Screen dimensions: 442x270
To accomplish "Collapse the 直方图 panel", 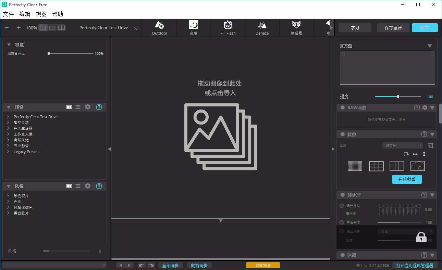I will click(x=430, y=46).
